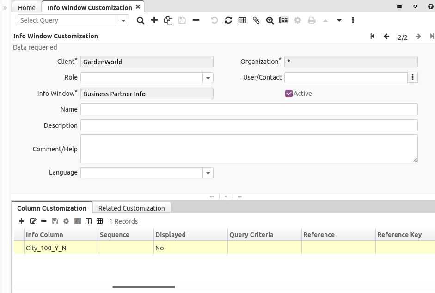Open a chat note with the postit icon

point(283,20)
